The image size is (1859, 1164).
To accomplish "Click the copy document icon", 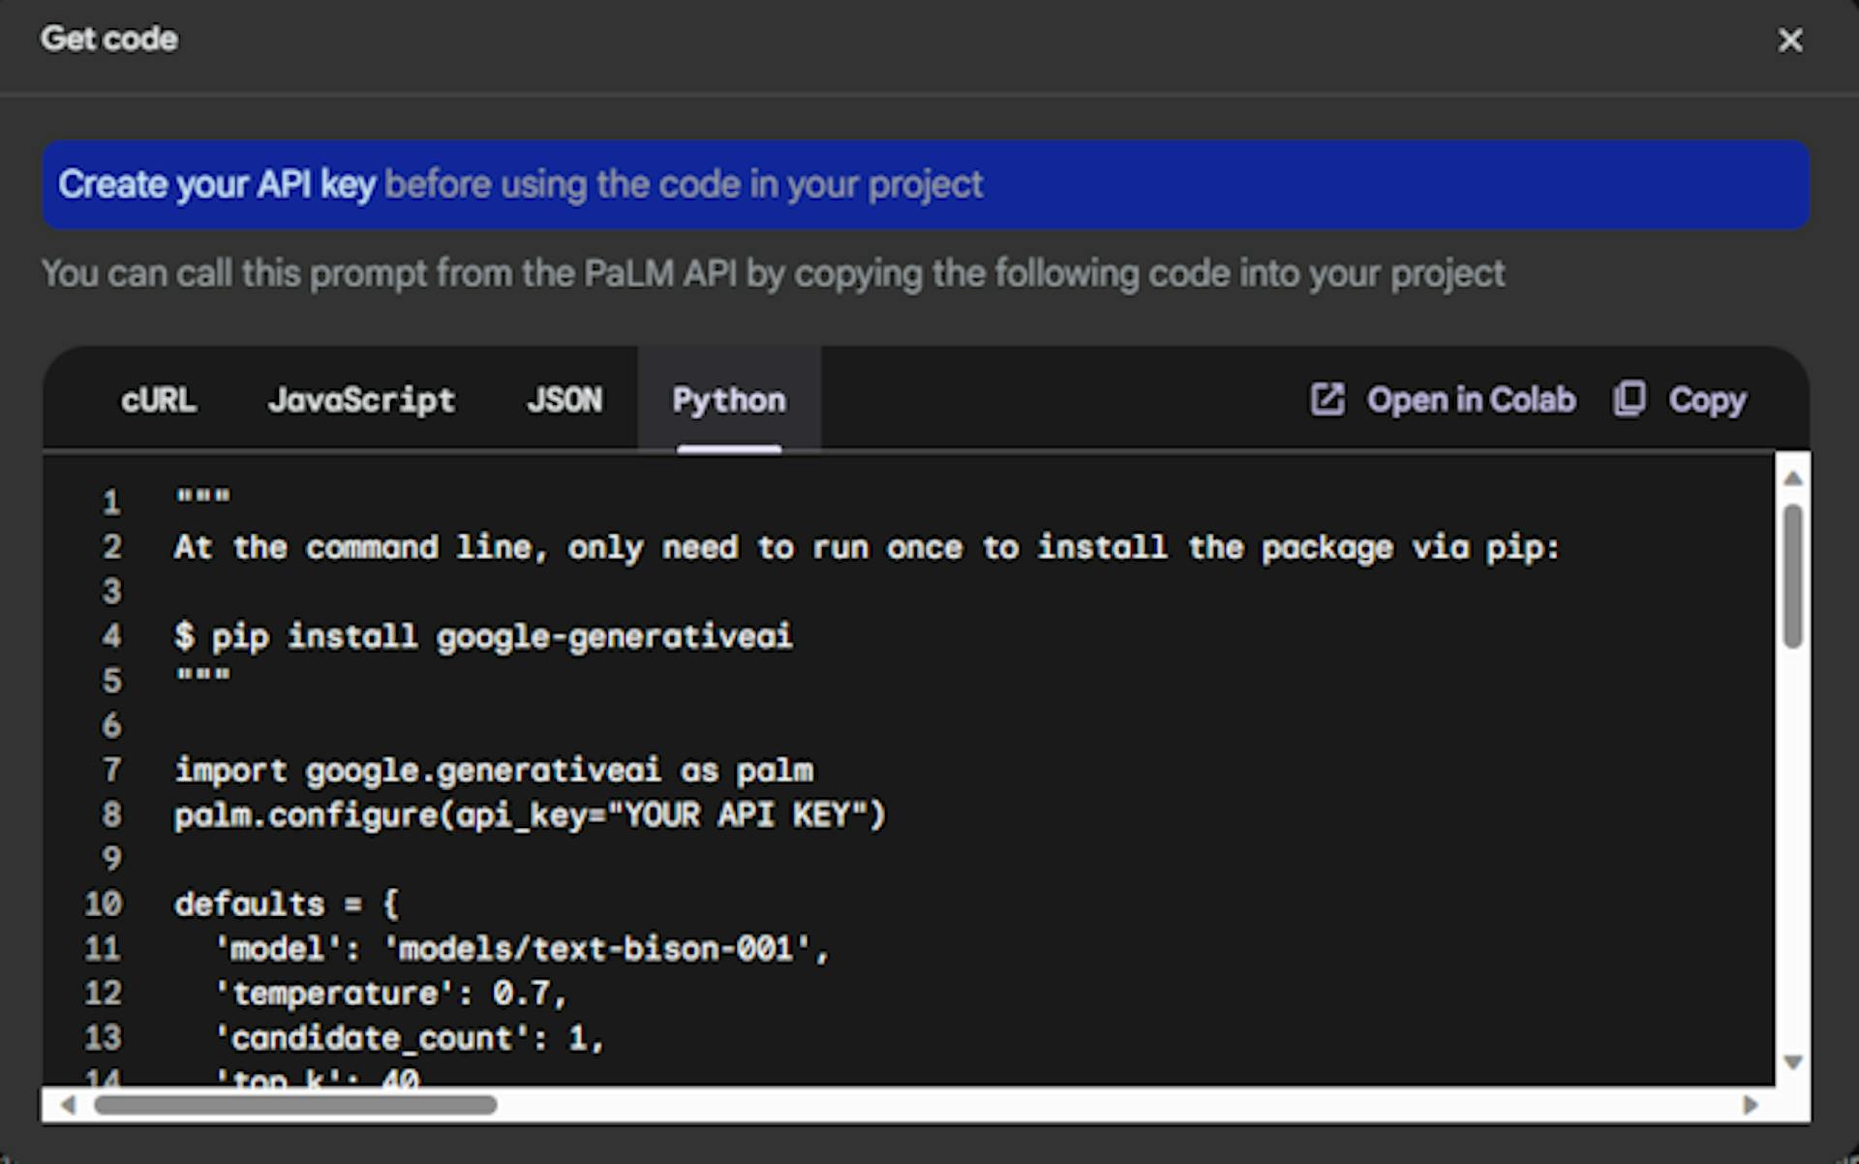I will pyautogui.click(x=1630, y=396).
